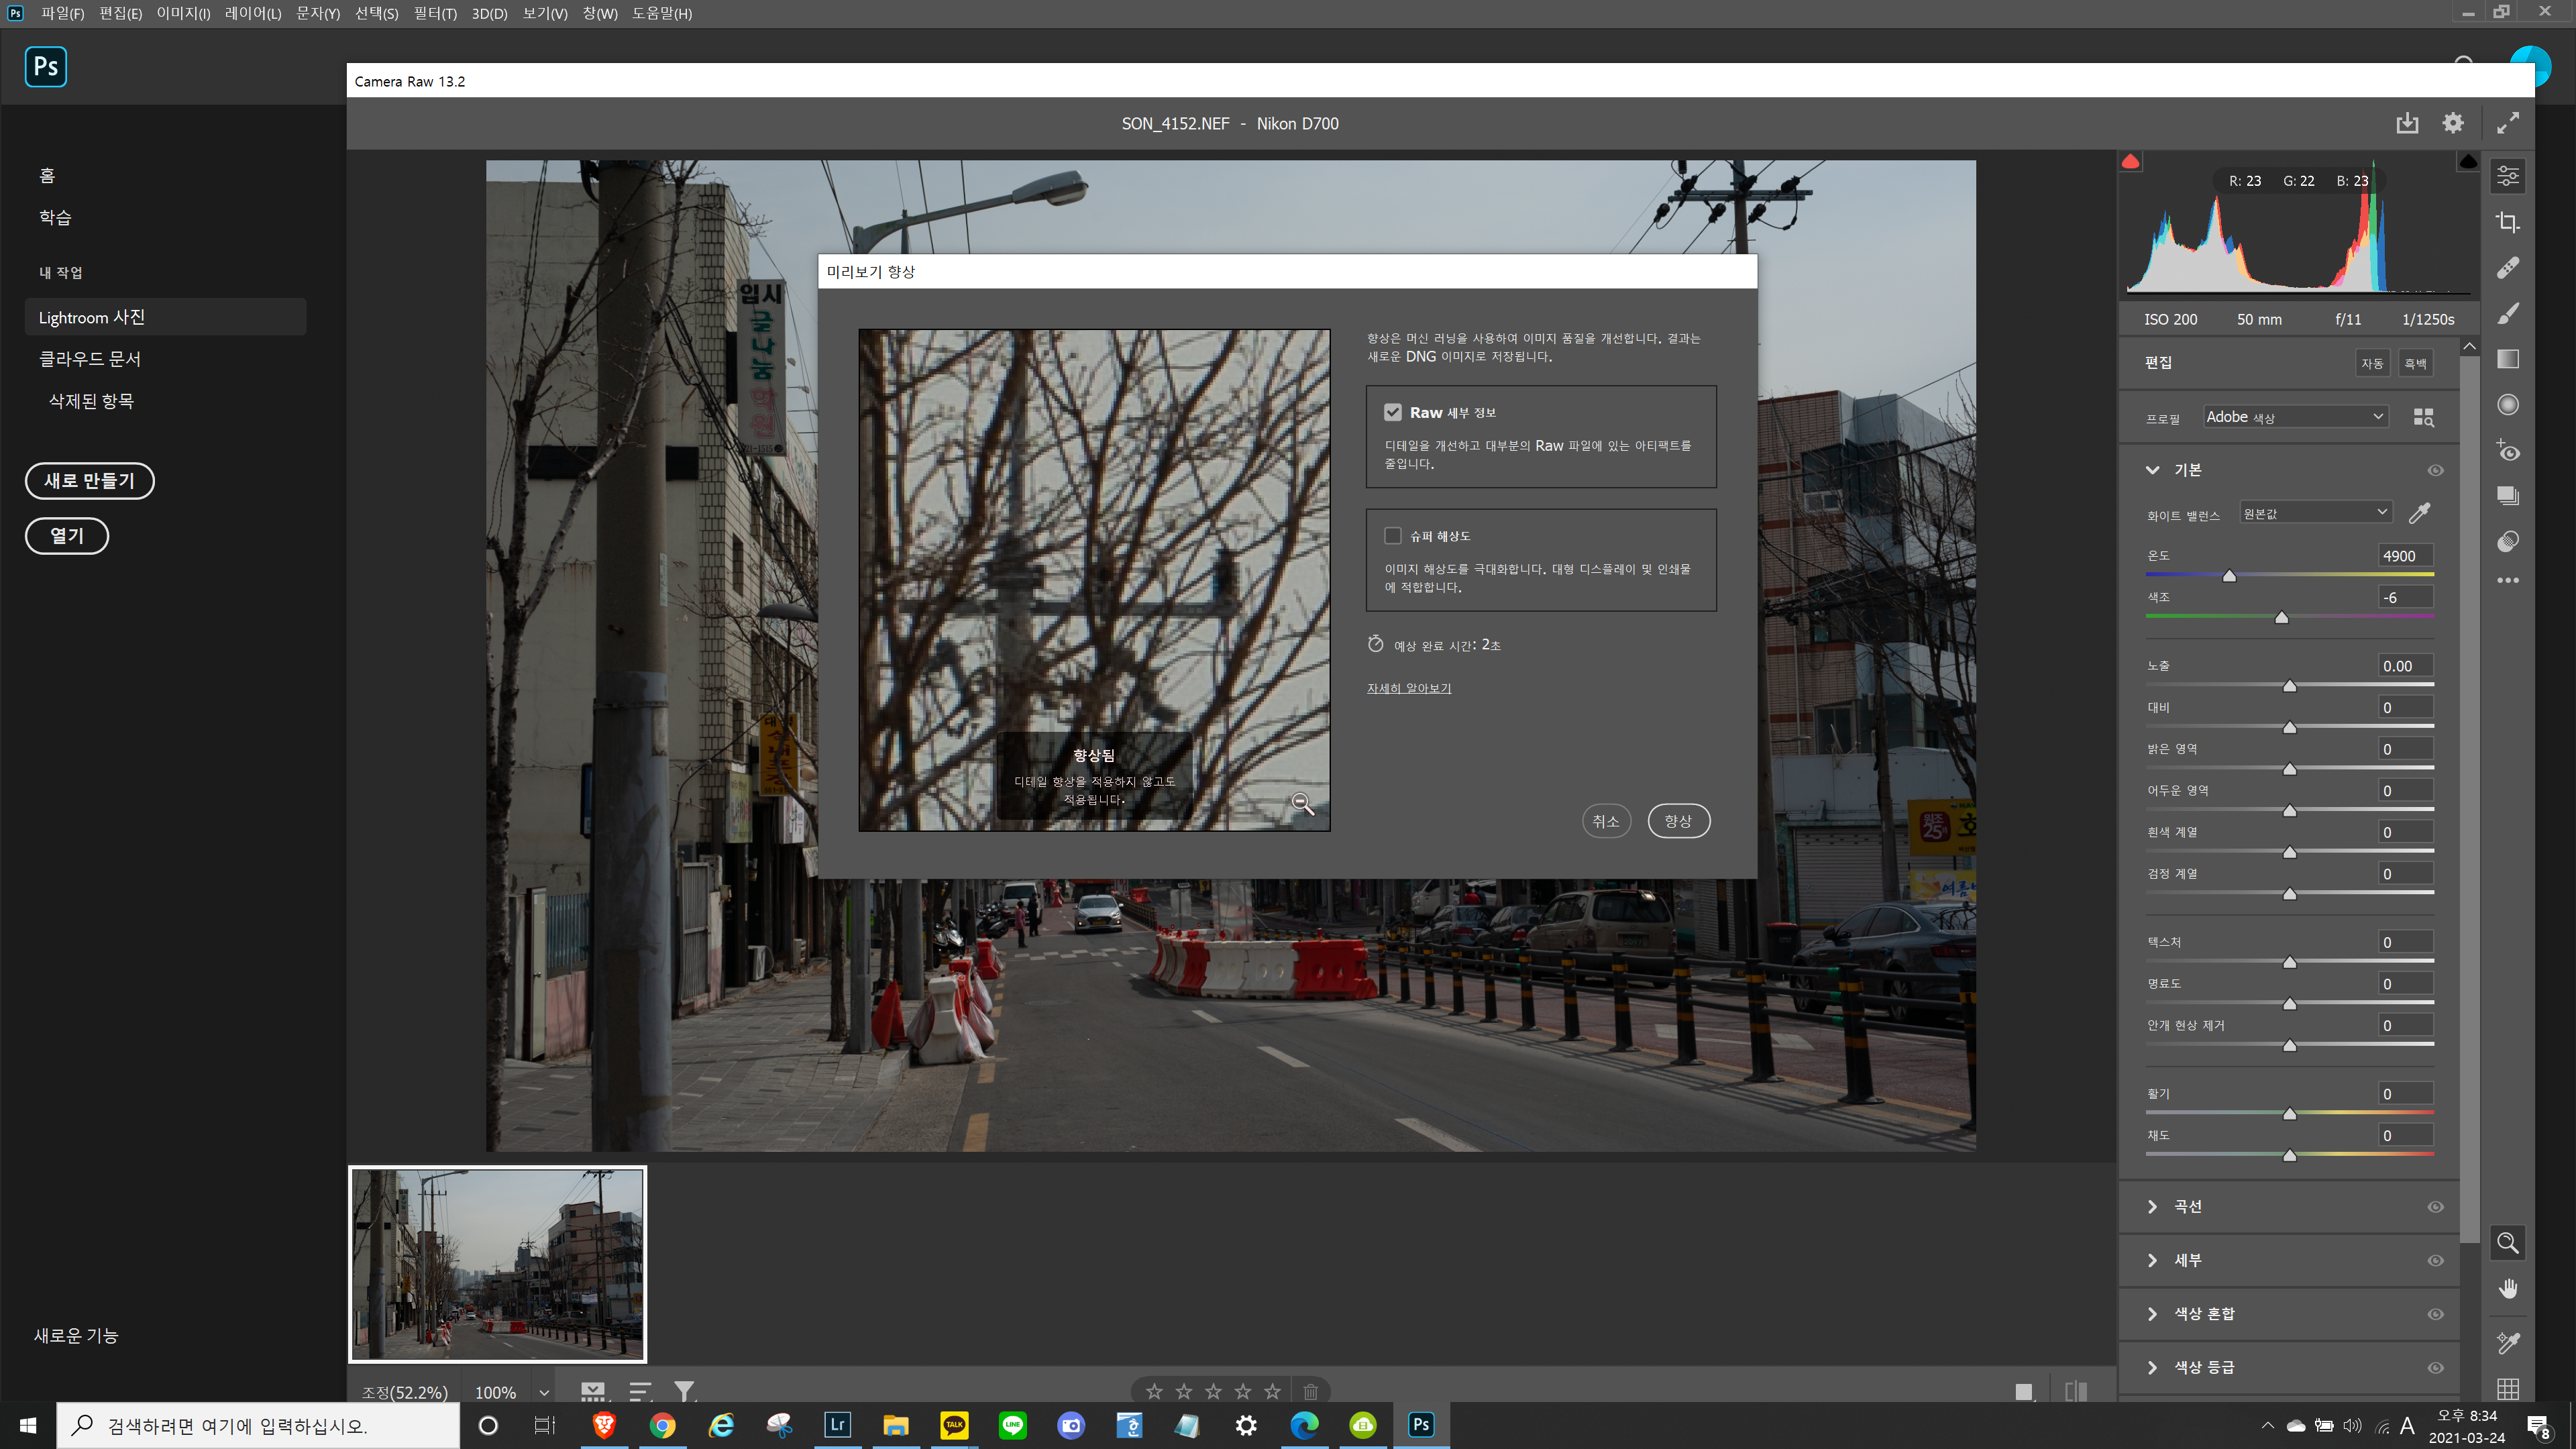
Task: Click the 온도 temperature slider handle
Action: click(x=2229, y=576)
